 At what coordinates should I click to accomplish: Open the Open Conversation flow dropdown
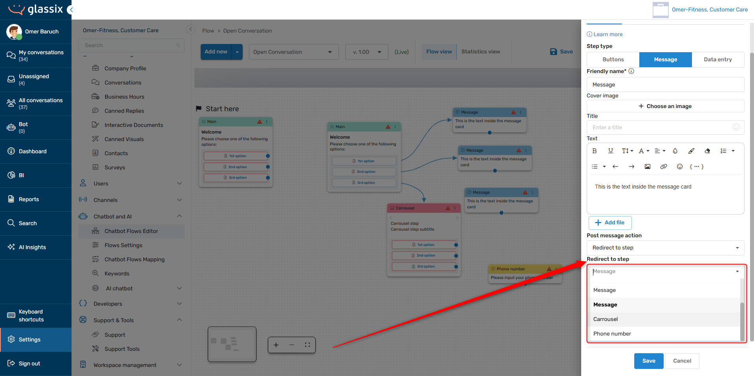tap(294, 52)
